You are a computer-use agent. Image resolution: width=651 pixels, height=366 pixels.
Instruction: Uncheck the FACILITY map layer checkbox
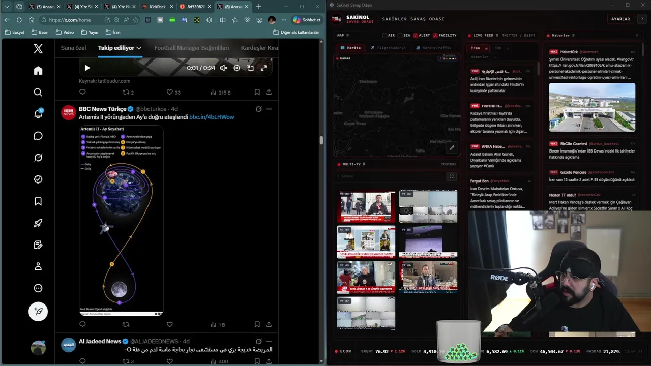coord(435,35)
